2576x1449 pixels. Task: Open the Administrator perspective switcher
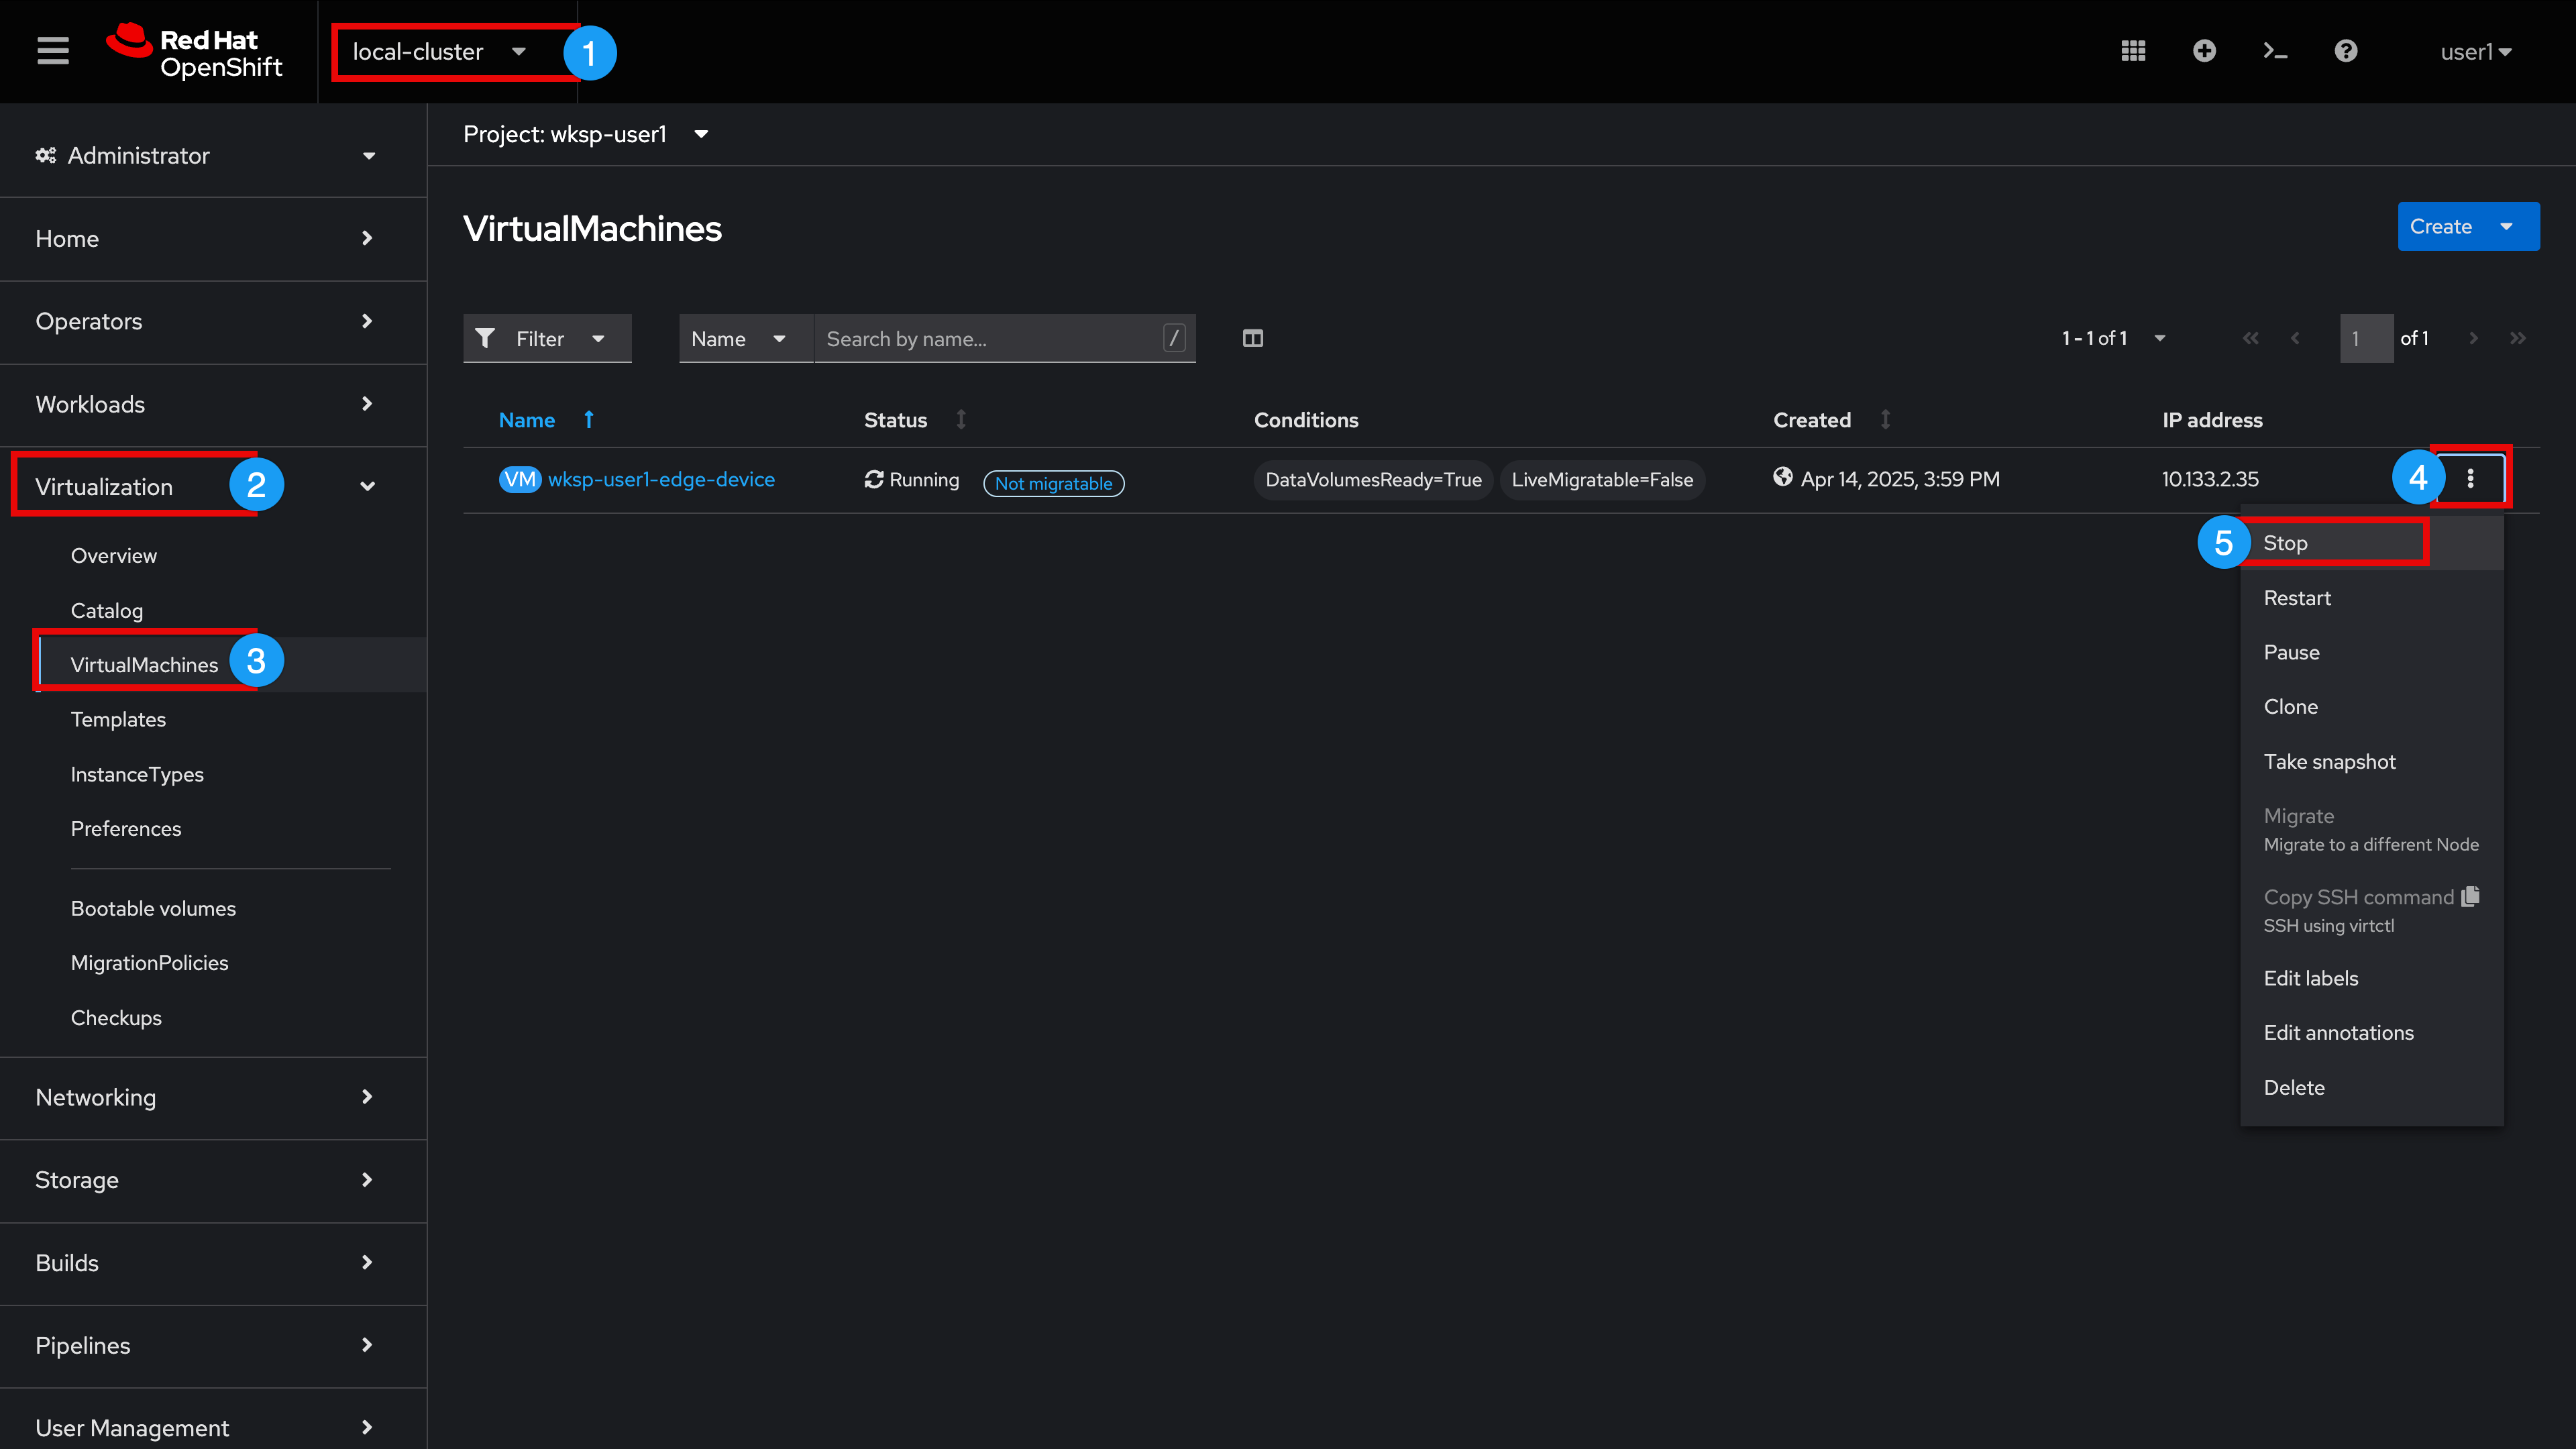[x=206, y=155]
